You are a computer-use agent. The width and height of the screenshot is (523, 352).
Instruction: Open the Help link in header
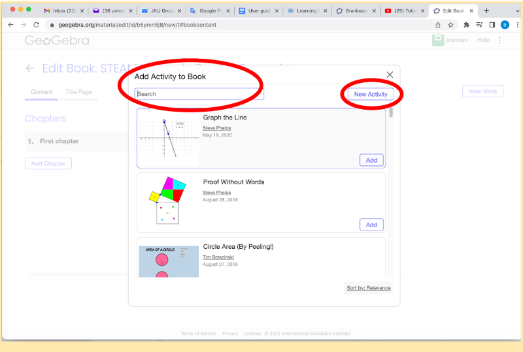point(483,40)
